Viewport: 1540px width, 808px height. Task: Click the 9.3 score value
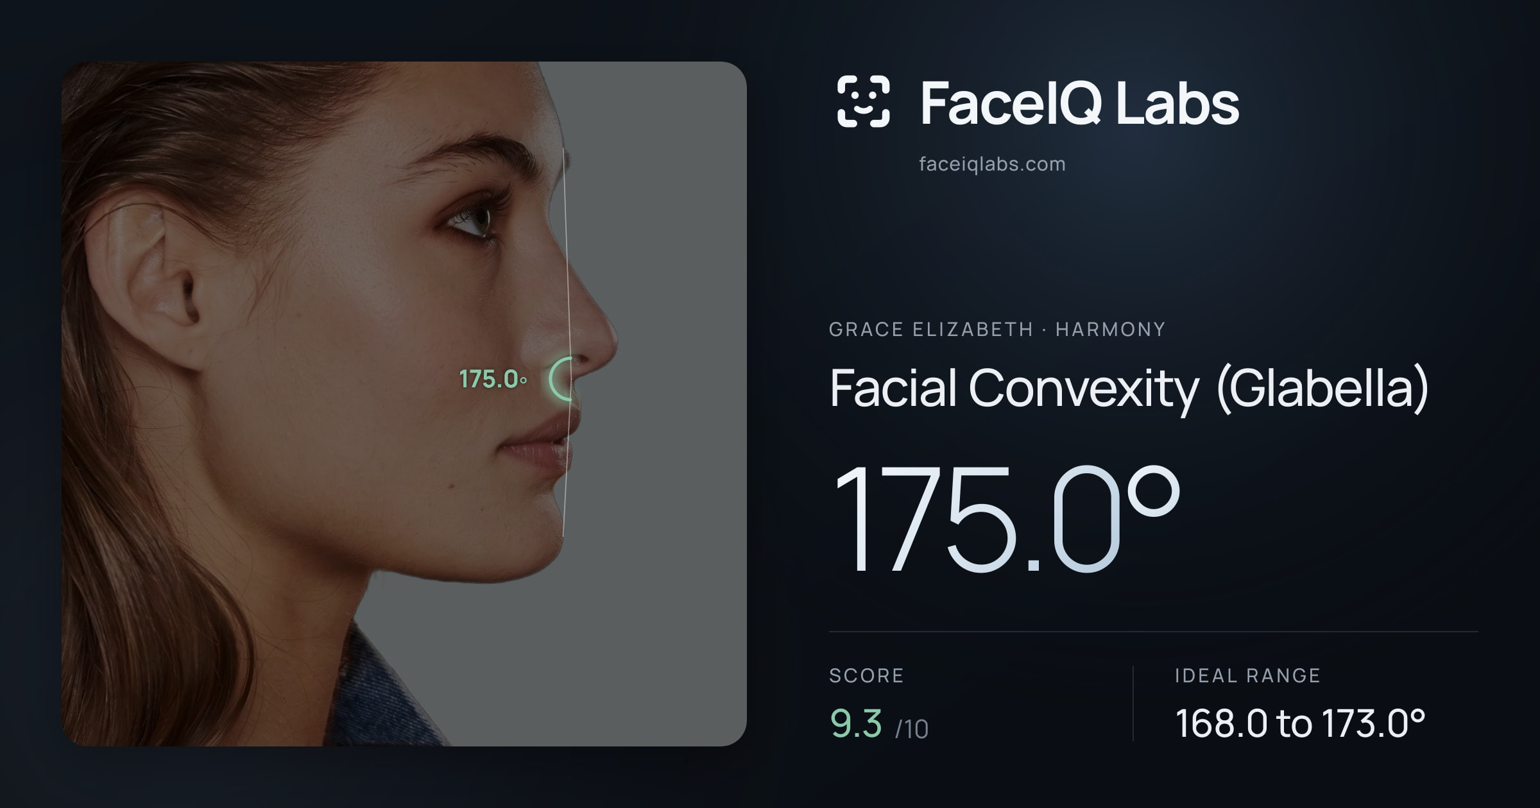point(856,723)
